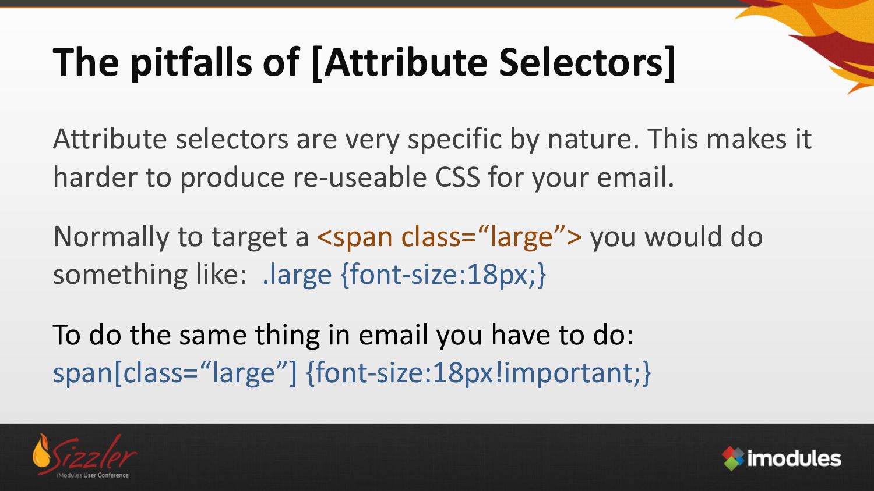Click the sentence starting with Attribute selectors
The image size is (874, 491).
[432, 140]
